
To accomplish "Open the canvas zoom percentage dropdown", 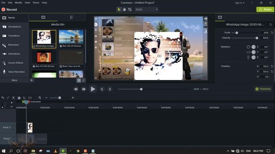I will (147, 9).
